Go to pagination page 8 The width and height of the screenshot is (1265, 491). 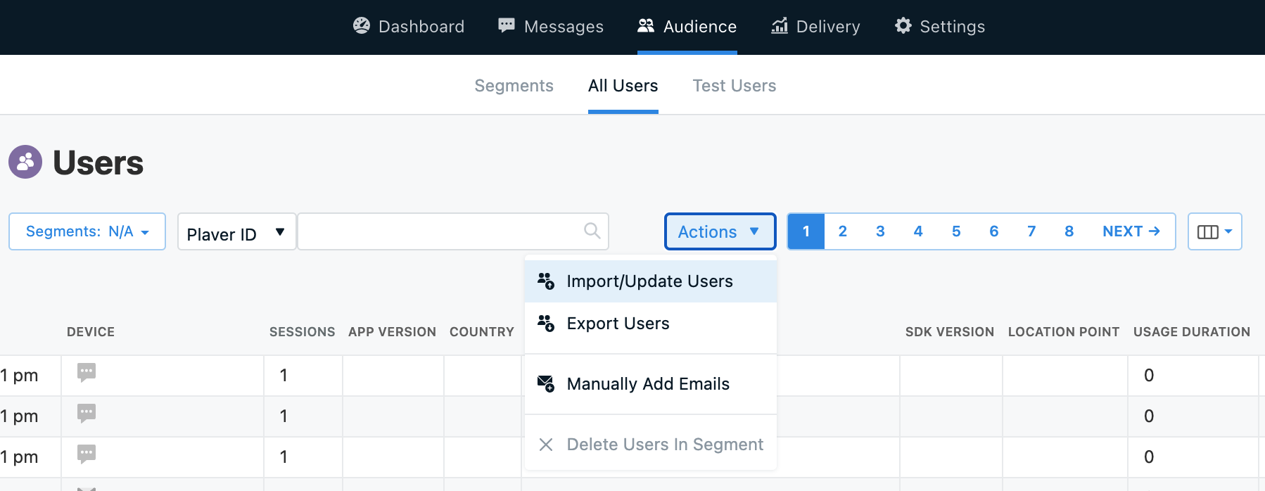click(x=1069, y=231)
